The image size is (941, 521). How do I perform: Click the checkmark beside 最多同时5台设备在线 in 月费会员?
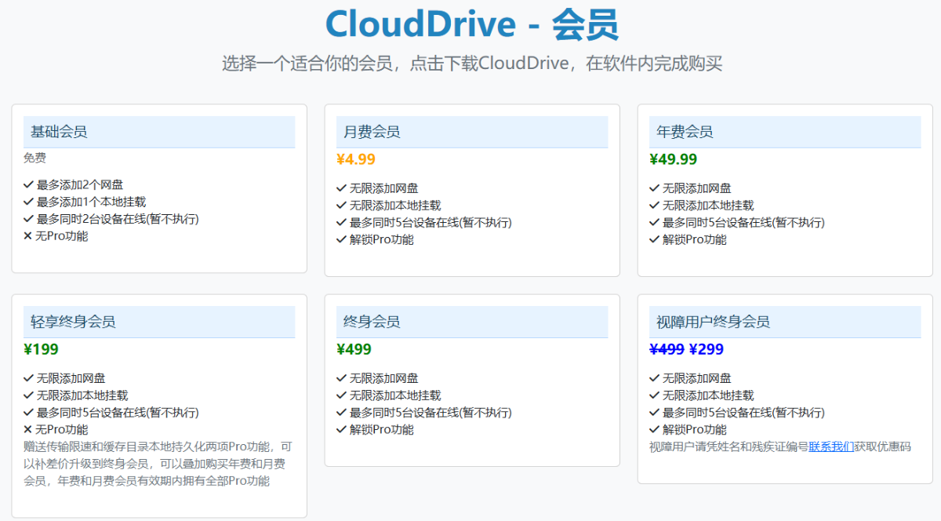coord(343,222)
